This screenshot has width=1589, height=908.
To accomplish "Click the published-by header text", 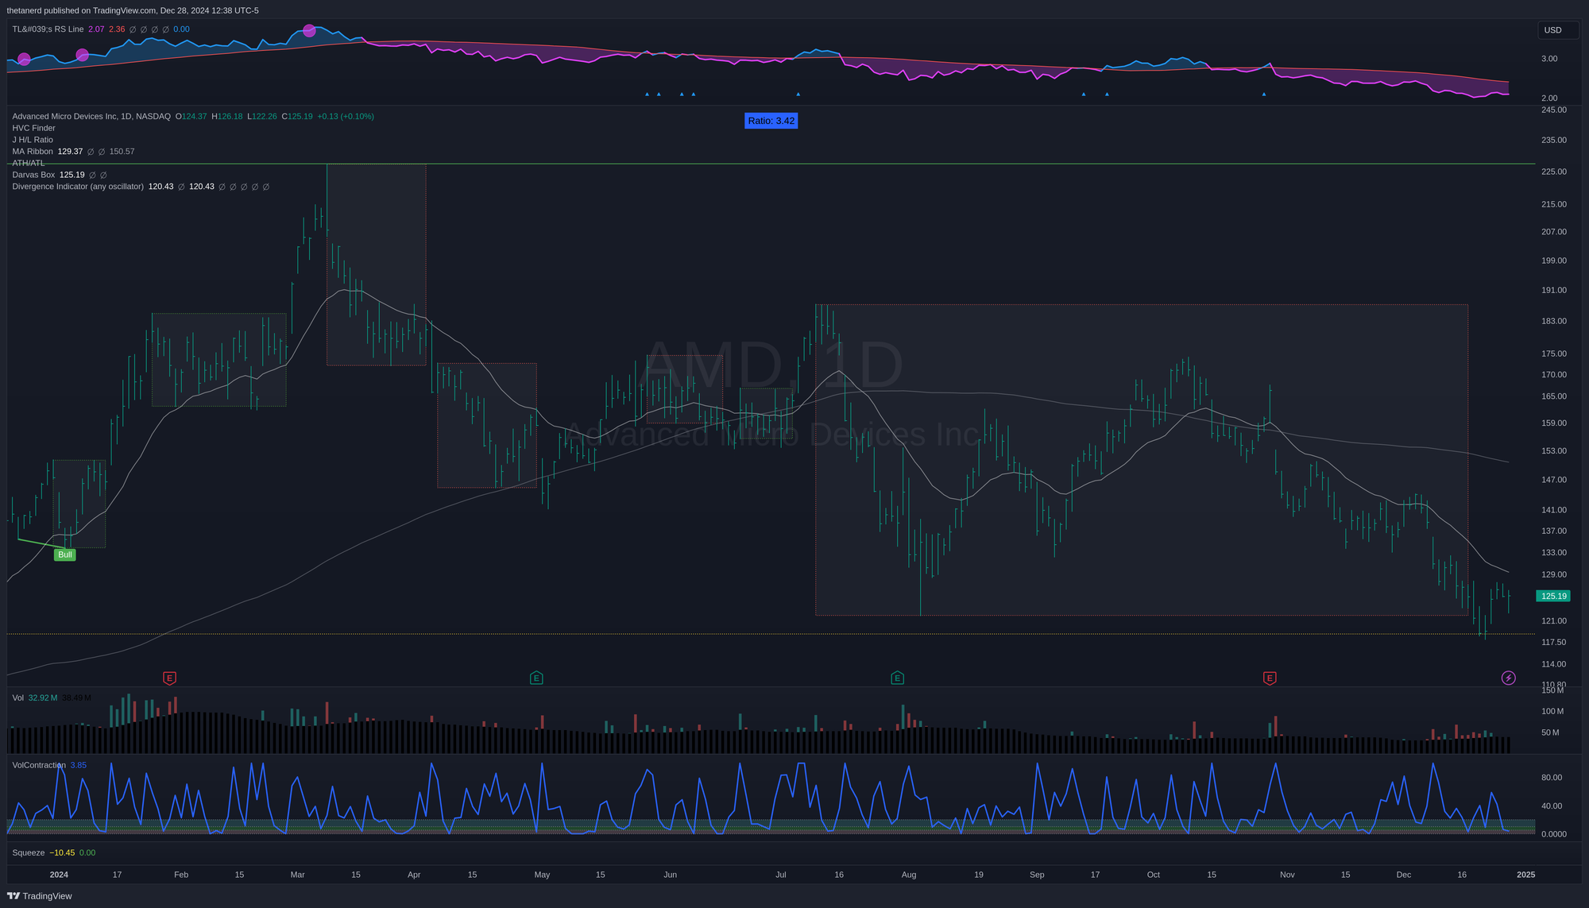I will 133,10.
